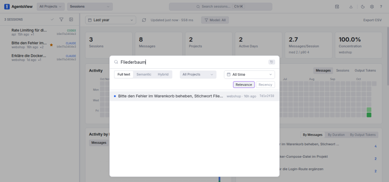Click the 'Active Days' stat card
This screenshot has height=182, width=389.
[258, 45]
